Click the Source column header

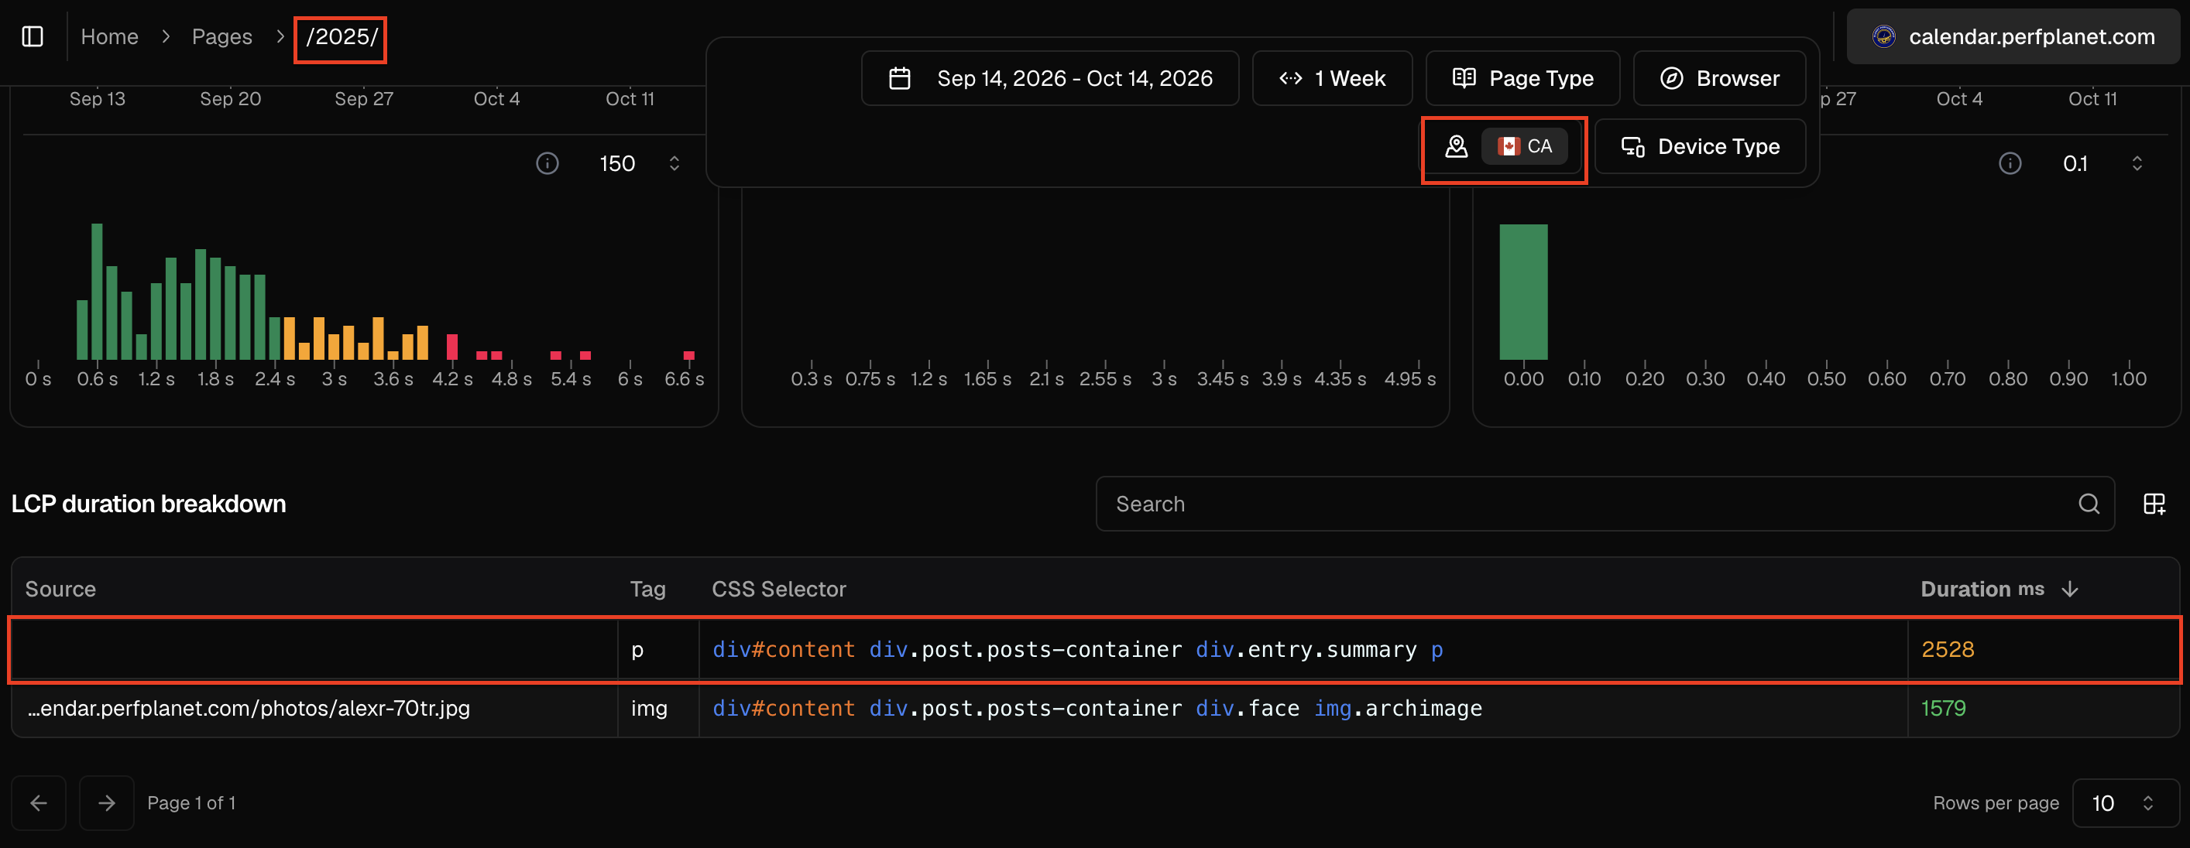(x=60, y=589)
